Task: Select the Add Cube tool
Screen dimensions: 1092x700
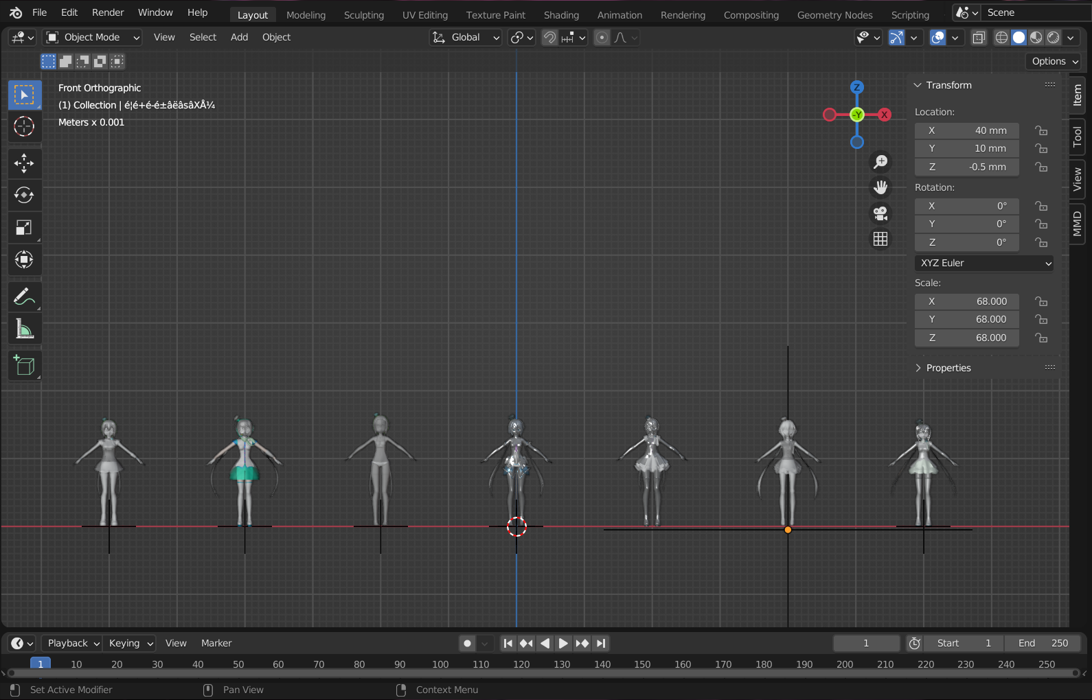Action: tap(25, 366)
